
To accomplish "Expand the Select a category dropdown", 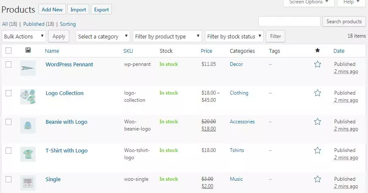I will pos(103,36).
